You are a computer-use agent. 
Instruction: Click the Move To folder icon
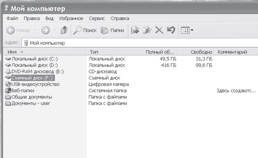coord(135,30)
